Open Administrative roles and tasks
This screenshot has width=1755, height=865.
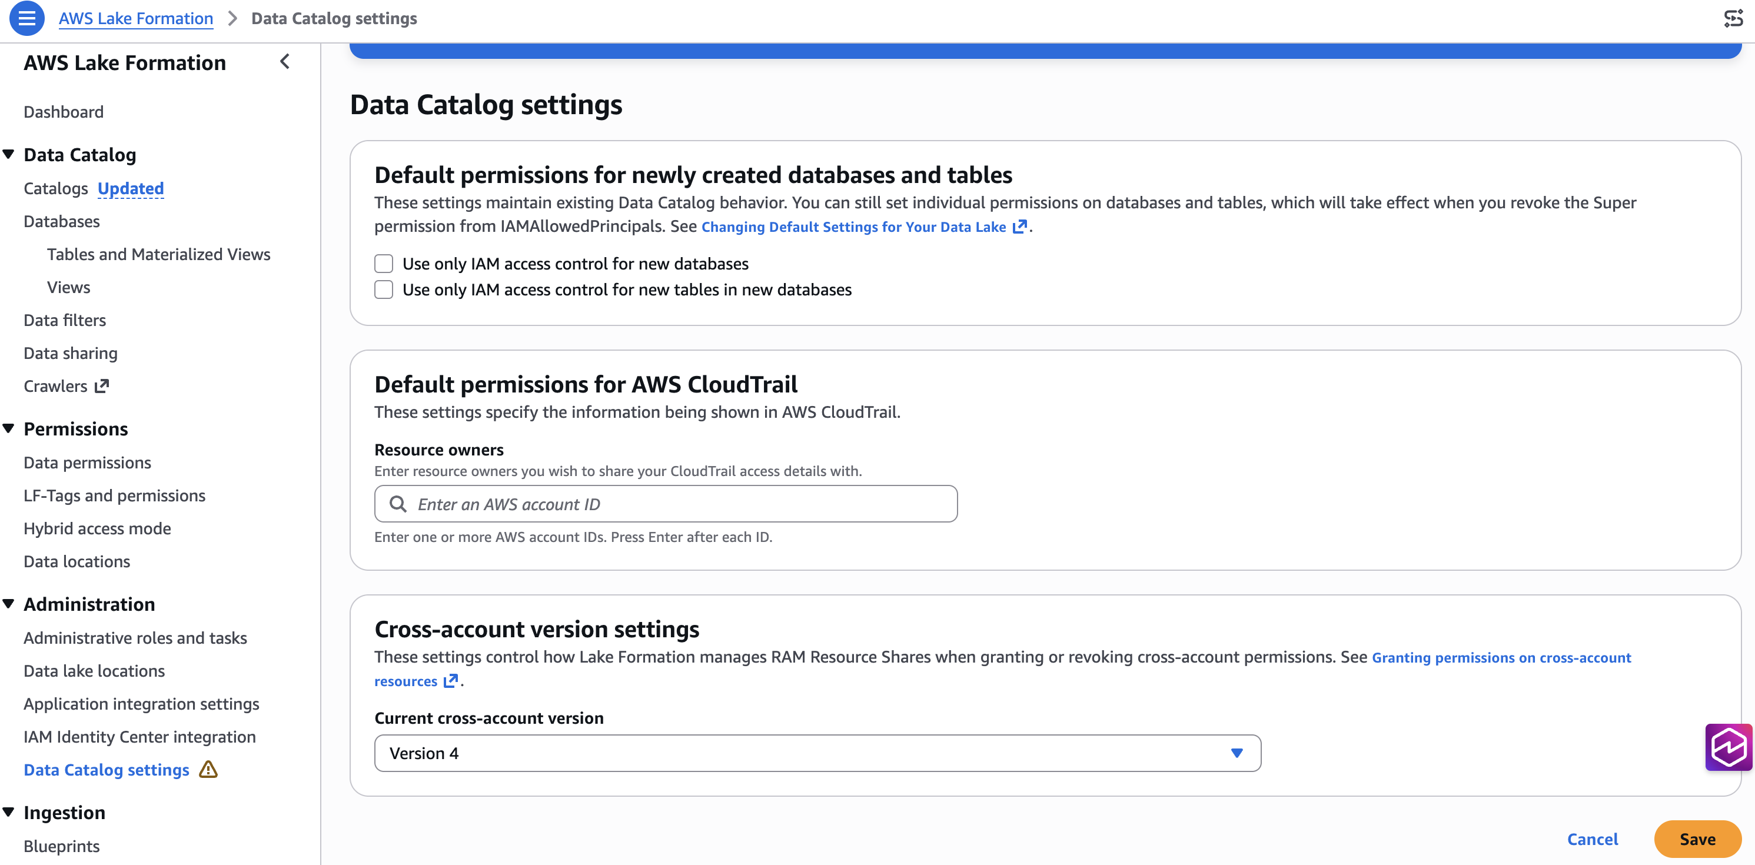135,638
